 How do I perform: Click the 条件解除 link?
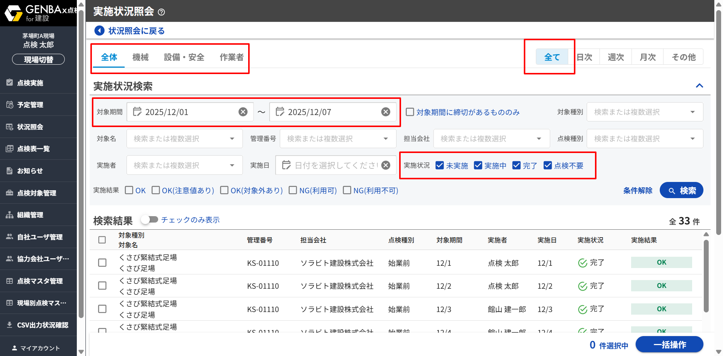point(638,191)
